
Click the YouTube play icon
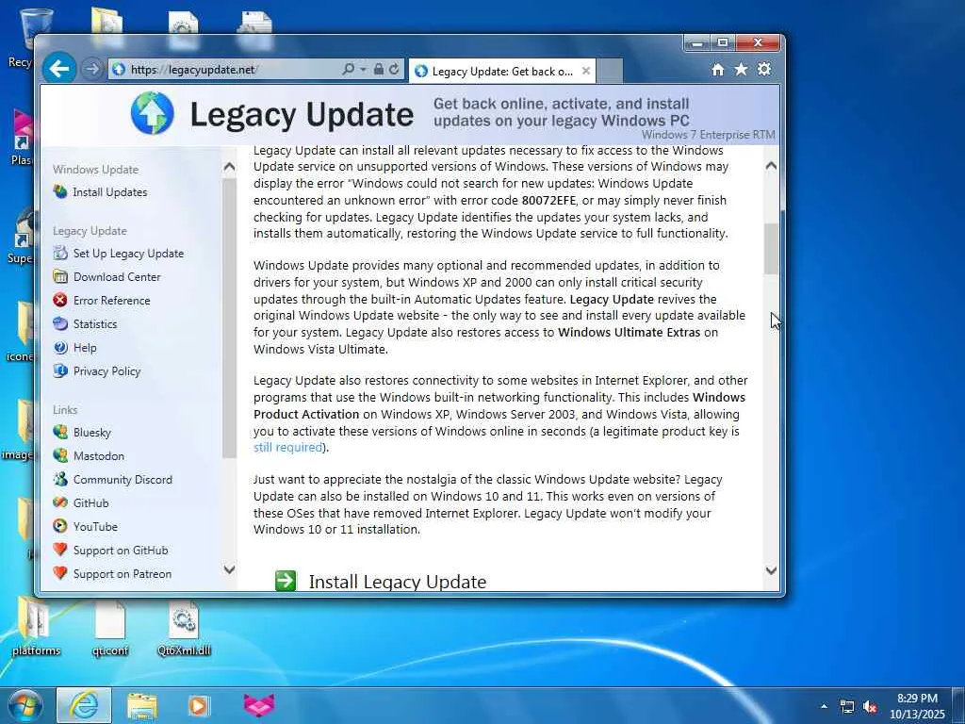click(60, 526)
